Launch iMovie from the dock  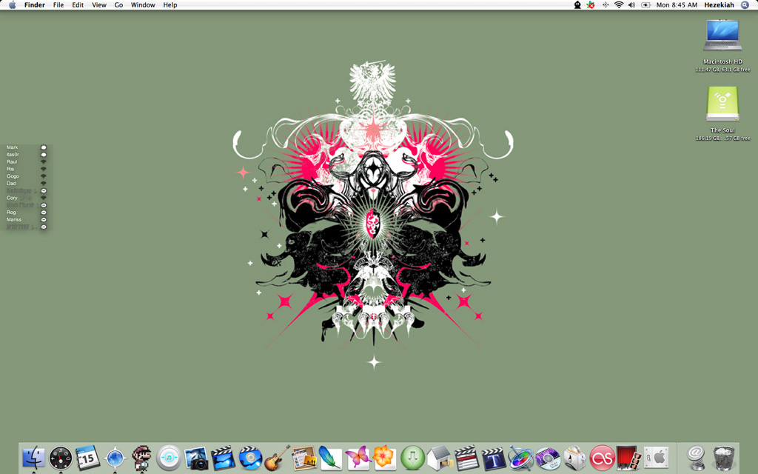tap(223, 458)
